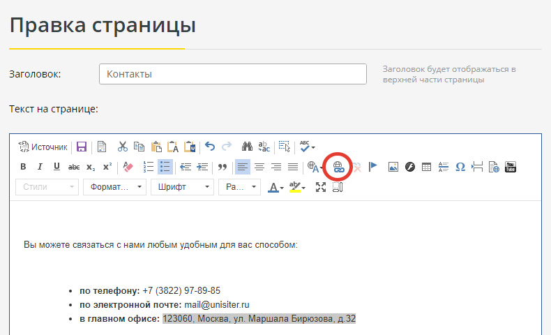Remove formatting with the eraser icon
The width and height of the screenshot is (551, 335).
pos(128,167)
